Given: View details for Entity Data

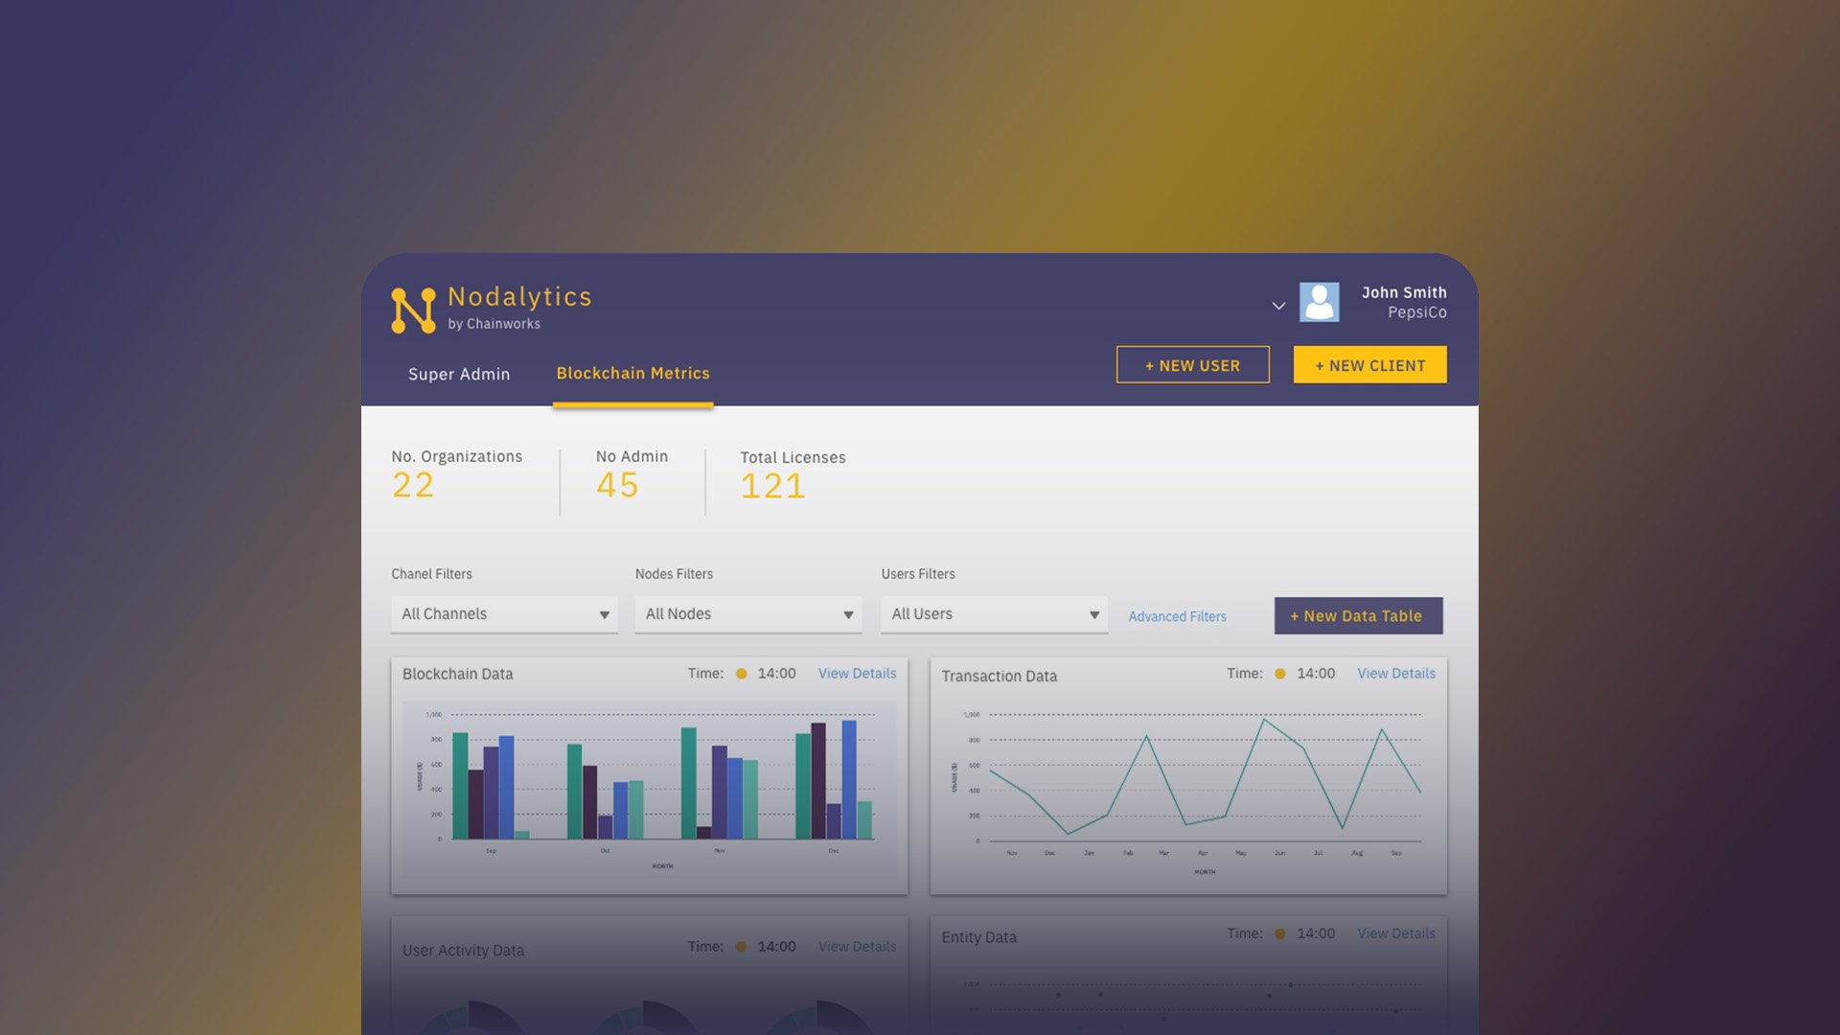Looking at the screenshot, I should click(1396, 933).
